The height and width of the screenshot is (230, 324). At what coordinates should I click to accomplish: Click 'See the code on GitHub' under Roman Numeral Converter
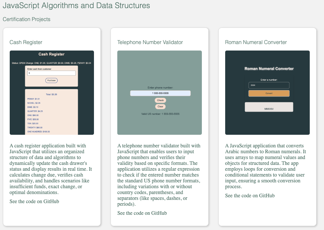click(x=250, y=196)
